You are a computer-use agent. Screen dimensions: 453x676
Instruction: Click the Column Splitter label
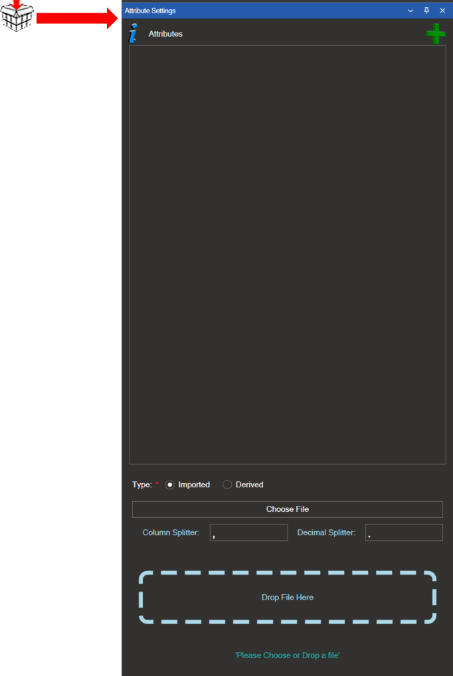[x=171, y=532]
